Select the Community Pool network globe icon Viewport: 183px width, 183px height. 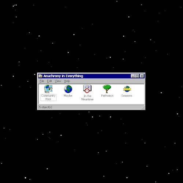[x=48, y=89]
